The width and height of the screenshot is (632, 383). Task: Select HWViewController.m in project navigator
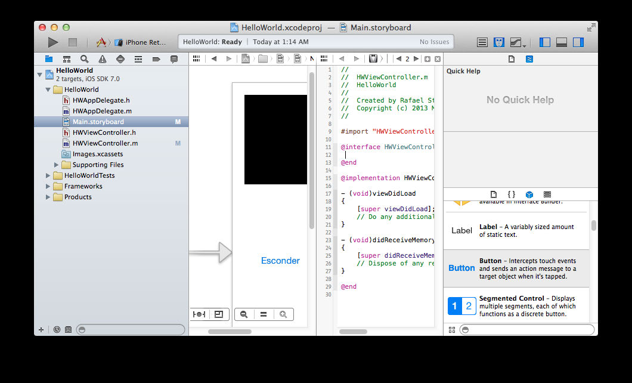105,143
